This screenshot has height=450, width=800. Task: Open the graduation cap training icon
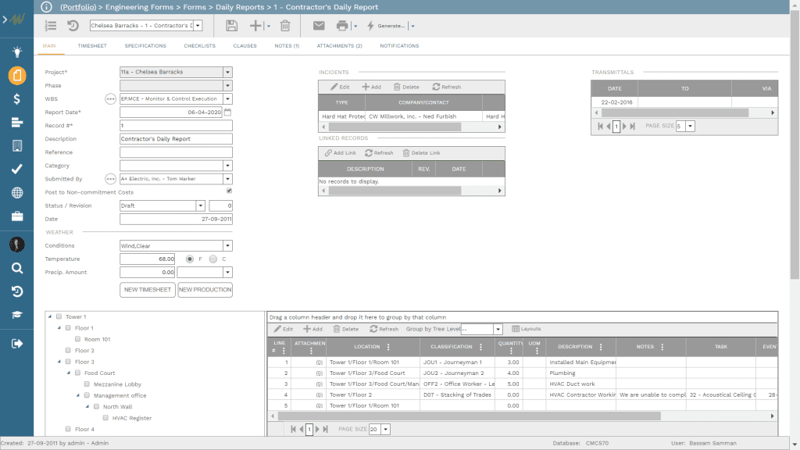pyautogui.click(x=17, y=315)
